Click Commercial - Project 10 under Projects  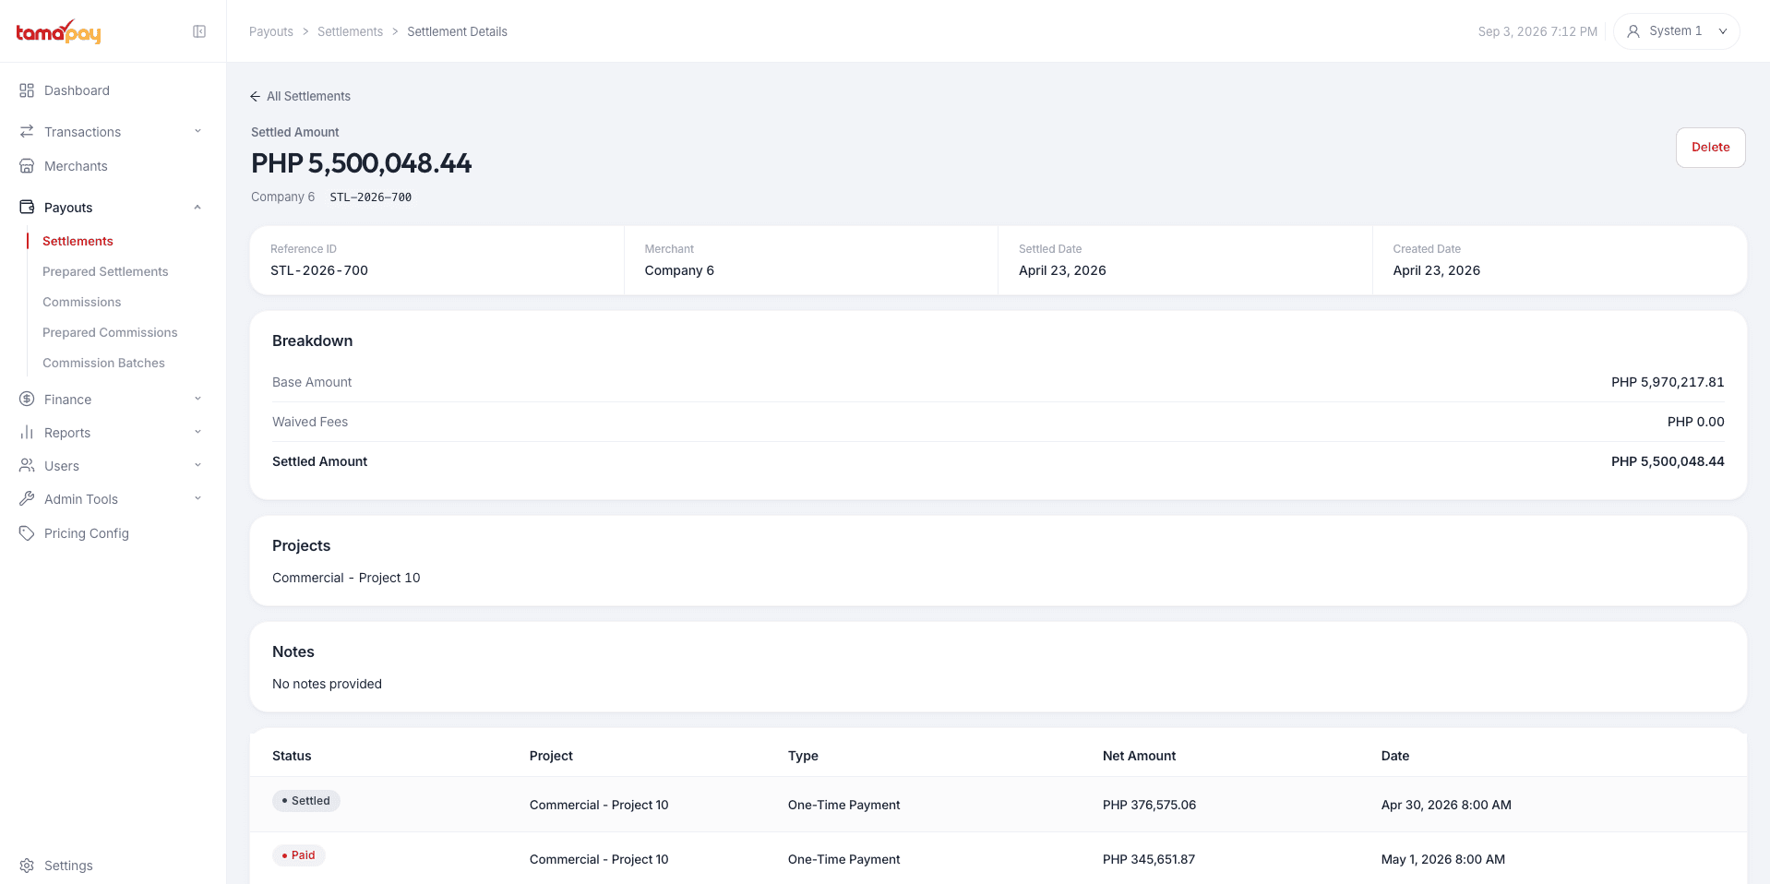(x=346, y=578)
